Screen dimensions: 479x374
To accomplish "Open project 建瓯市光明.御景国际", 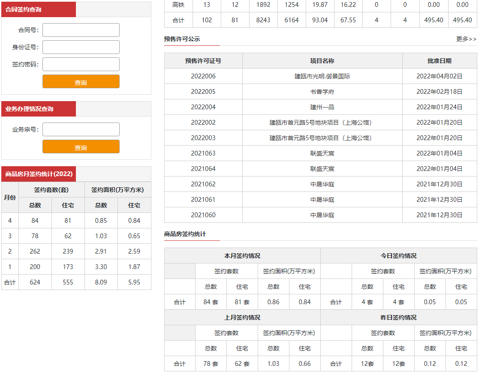I will (x=322, y=76).
